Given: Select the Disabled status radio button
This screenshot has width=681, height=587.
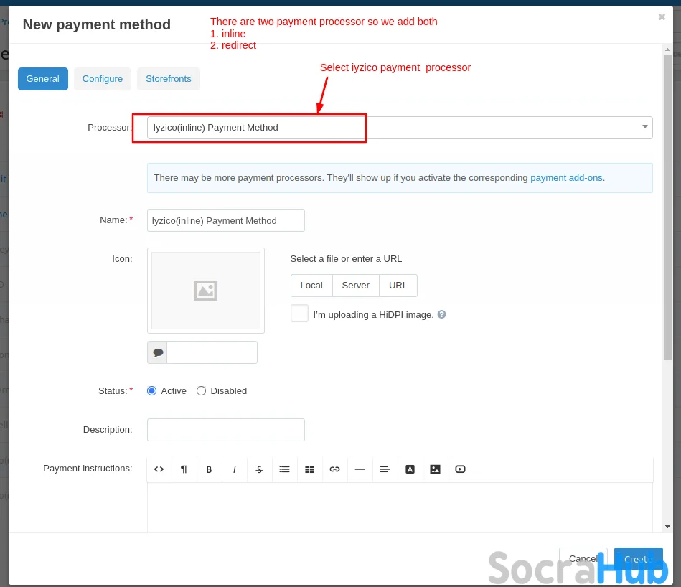Looking at the screenshot, I should 201,391.
